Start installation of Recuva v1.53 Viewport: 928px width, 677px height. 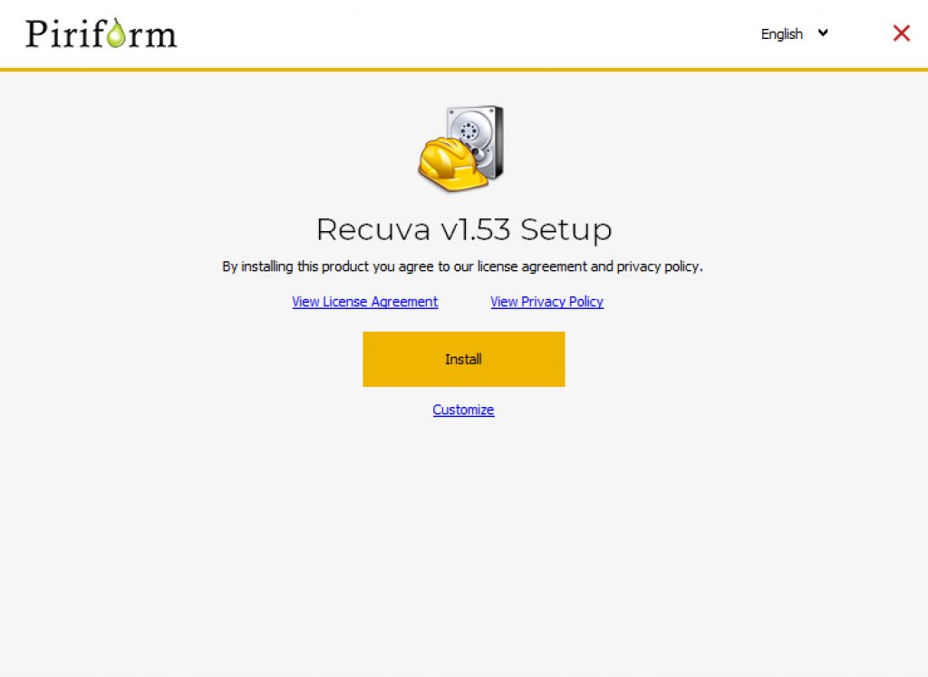463,359
